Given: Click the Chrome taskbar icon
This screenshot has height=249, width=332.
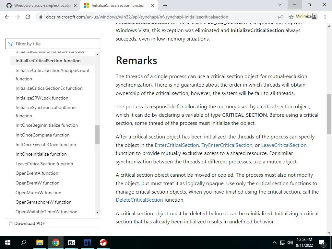Looking at the screenshot, I should coord(56,243).
